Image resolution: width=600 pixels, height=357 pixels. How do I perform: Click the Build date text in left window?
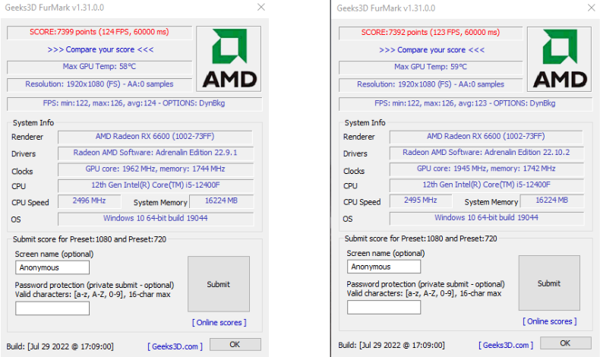[60, 346]
